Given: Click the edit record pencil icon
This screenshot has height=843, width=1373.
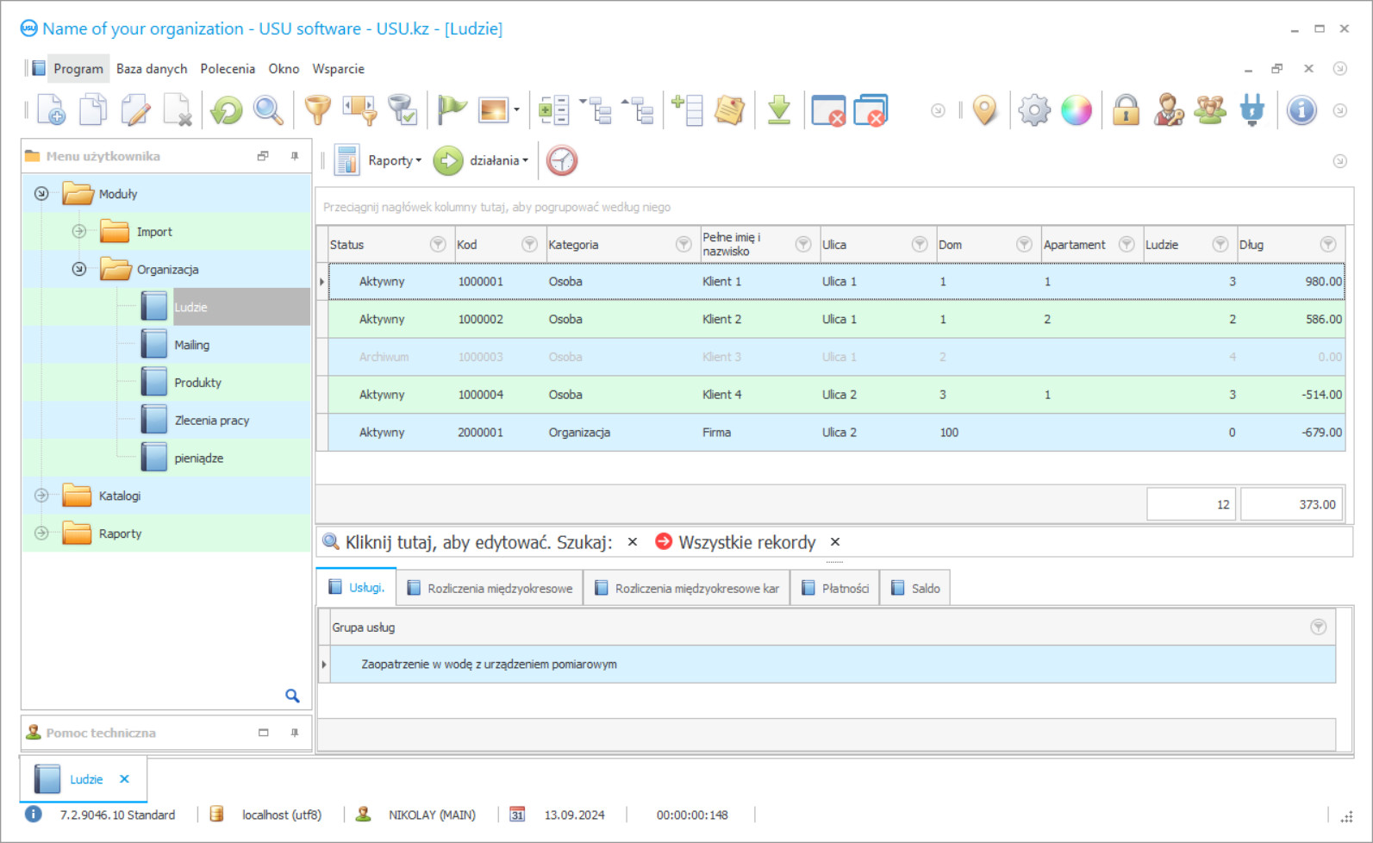Looking at the screenshot, I should (135, 110).
